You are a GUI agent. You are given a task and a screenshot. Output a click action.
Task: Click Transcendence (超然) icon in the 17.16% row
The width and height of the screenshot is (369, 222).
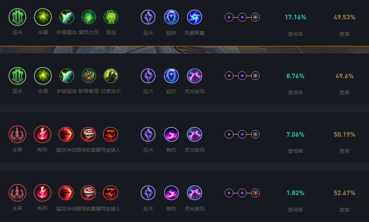pos(171,17)
